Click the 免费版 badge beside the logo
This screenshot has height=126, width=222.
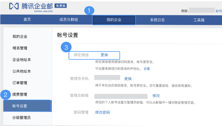point(60,5)
